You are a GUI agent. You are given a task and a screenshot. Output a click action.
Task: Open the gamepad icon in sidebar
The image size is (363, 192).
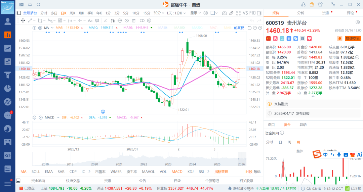[x=8, y=142]
